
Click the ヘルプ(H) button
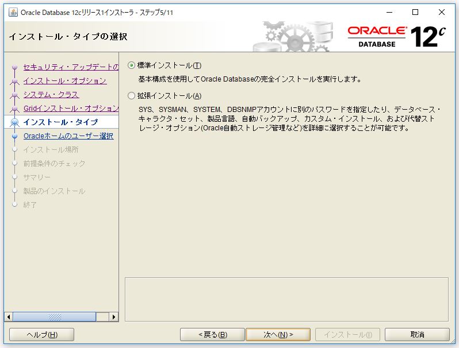click(x=41, y=335)
